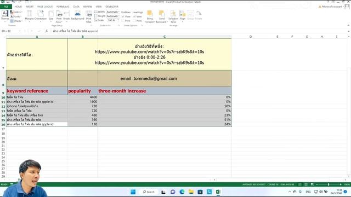
Task: Collapse the ribbon with the arrow
Action: click(348, 26)
